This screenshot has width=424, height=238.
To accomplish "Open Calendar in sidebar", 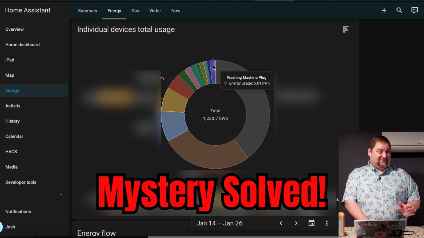I will coord(34,136).
